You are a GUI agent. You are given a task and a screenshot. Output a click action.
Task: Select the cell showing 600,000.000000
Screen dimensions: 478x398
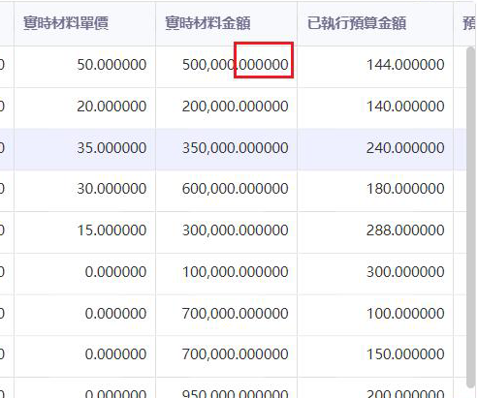(226, 189)
